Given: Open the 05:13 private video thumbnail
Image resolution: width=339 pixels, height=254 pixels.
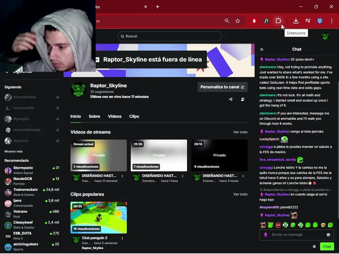Looking at the screenshot, I should click(219, 156).
